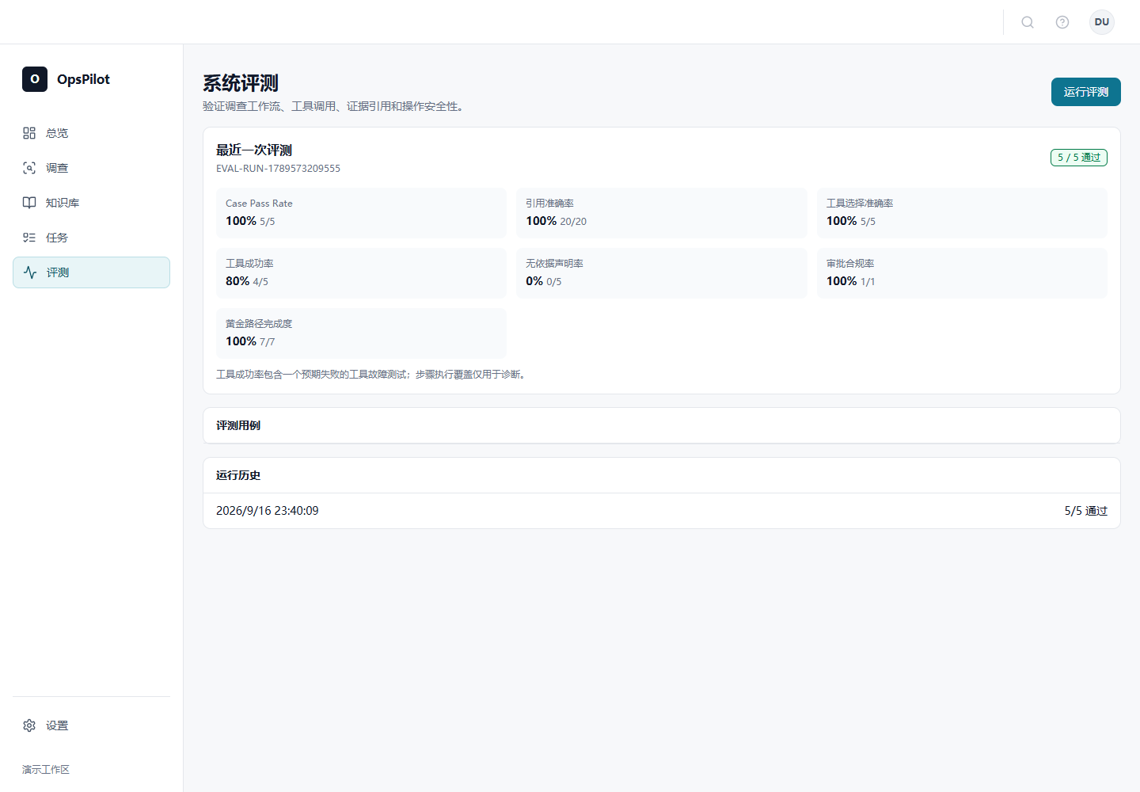The image size is (1140, 792).
Task: Select the 评测 sidebar item
Action: click(91, 272)
